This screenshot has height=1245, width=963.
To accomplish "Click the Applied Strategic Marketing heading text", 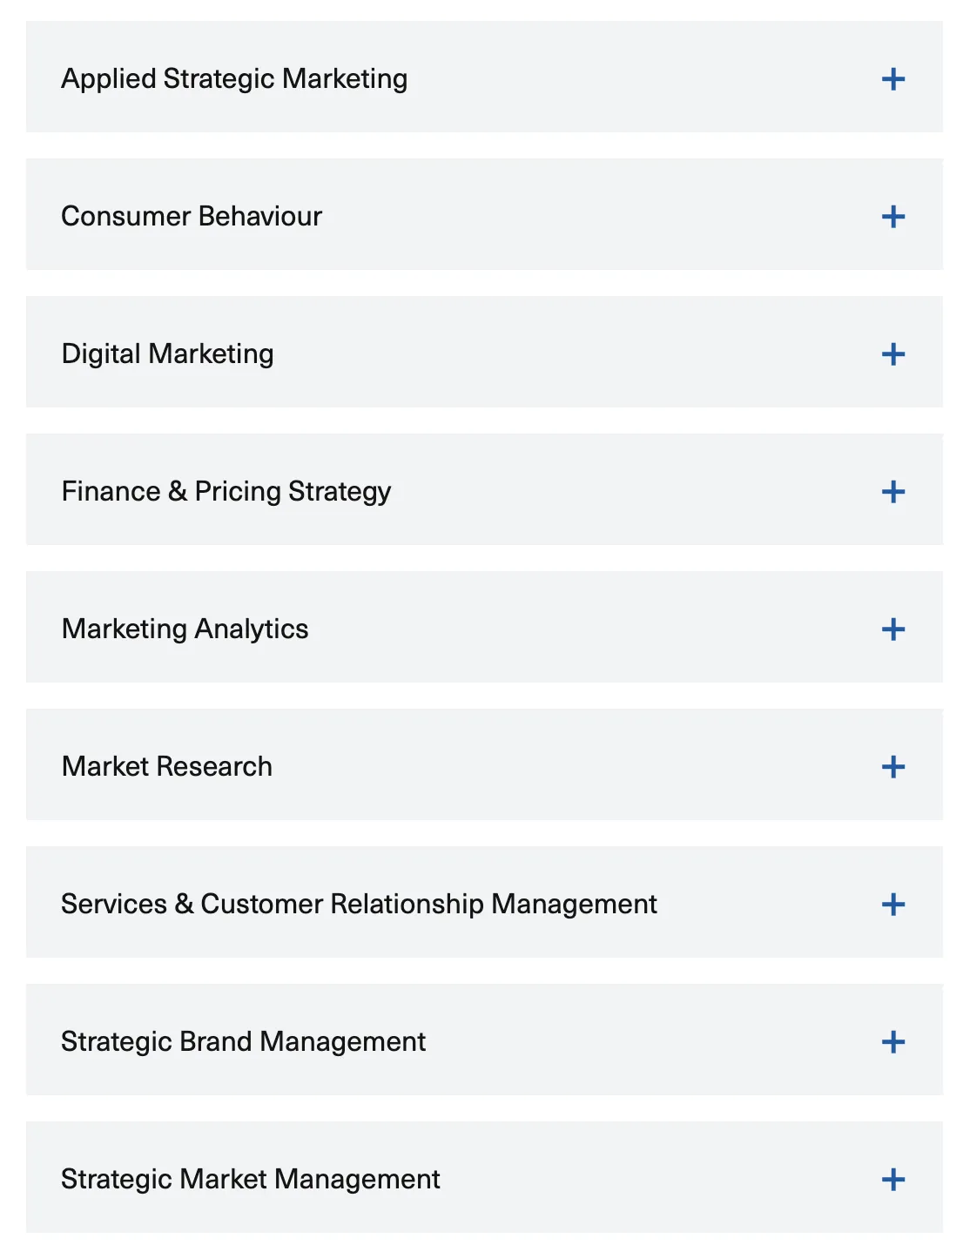I will click(234, 79).
